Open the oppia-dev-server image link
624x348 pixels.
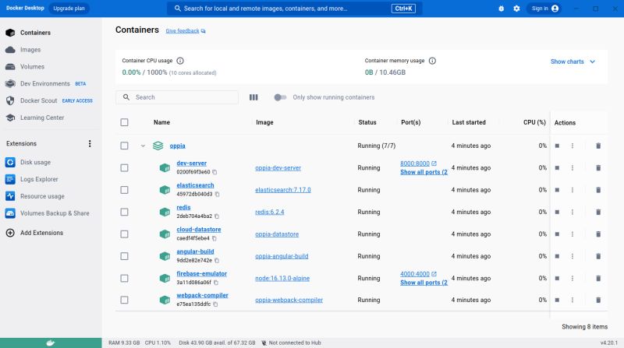click(x=278, y=168)
